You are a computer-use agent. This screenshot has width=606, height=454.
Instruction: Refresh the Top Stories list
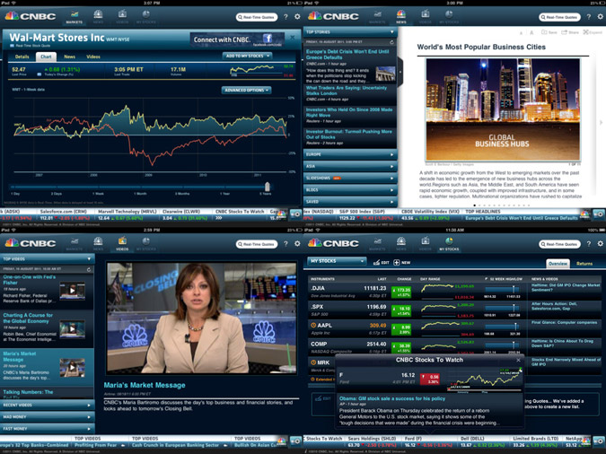point(391,42)
